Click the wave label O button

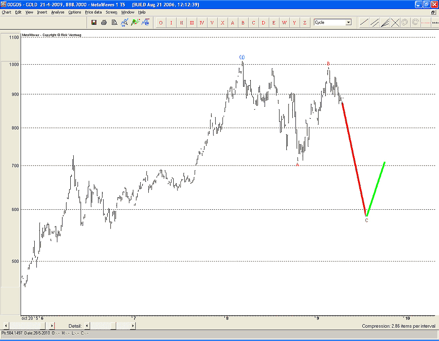[x=161, y=23]
